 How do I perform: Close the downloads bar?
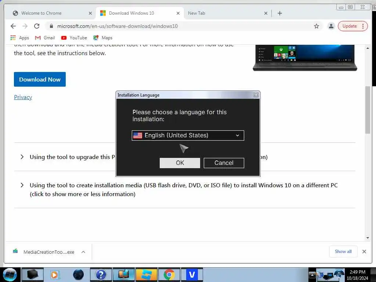click(364, 252)
